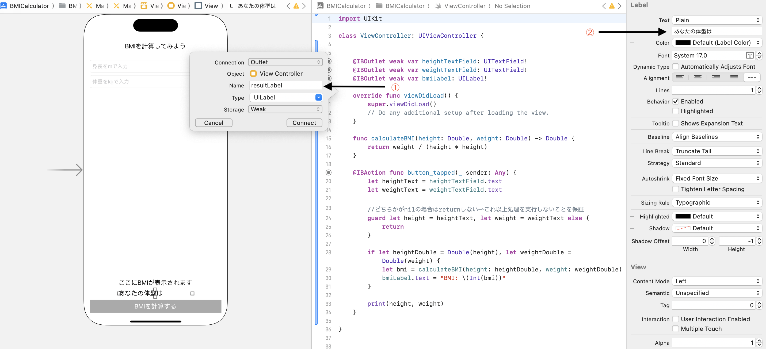Select center text alignment icon

pos(698,78)
